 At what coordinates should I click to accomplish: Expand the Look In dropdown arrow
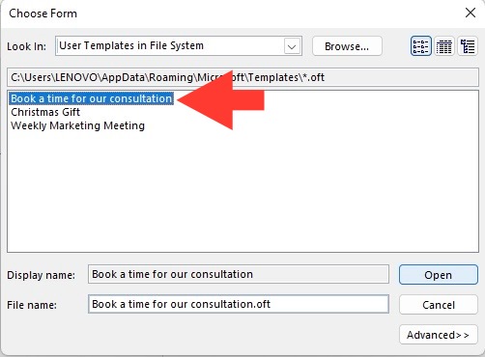(292, 46)
